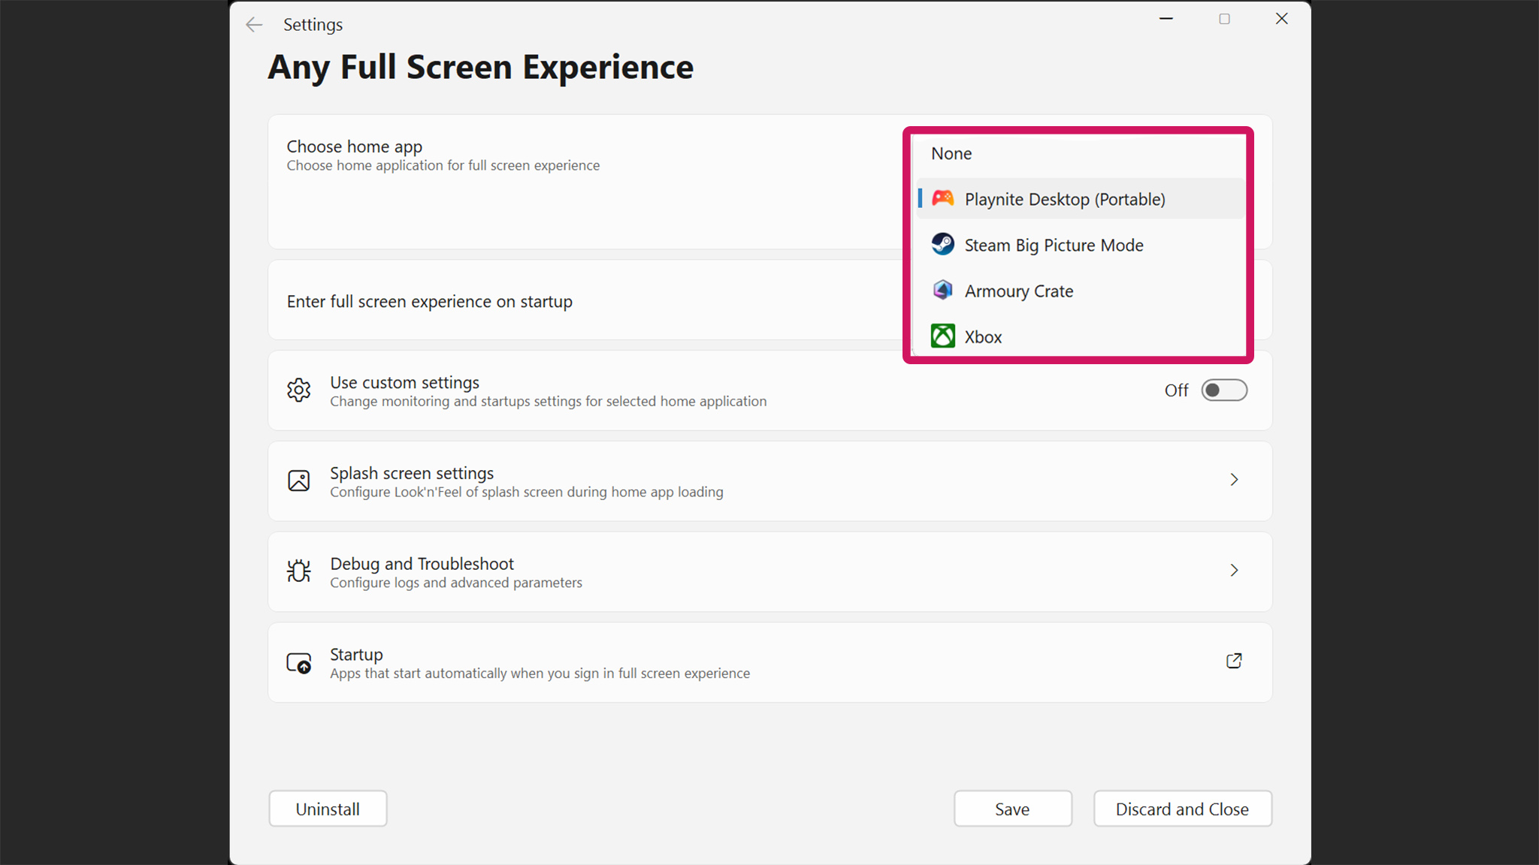Viewport: 1539px width, 865px height.
Task: Turn on custom monitoring settings switch
Action: pos(1223,390)
